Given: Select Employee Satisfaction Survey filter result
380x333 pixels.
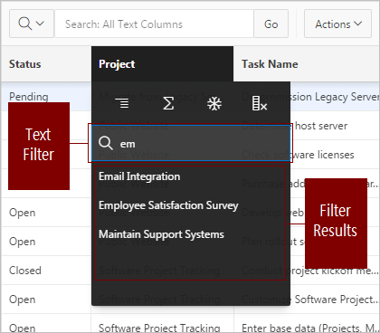Looking at the screenshot, I should coord(168,205).
